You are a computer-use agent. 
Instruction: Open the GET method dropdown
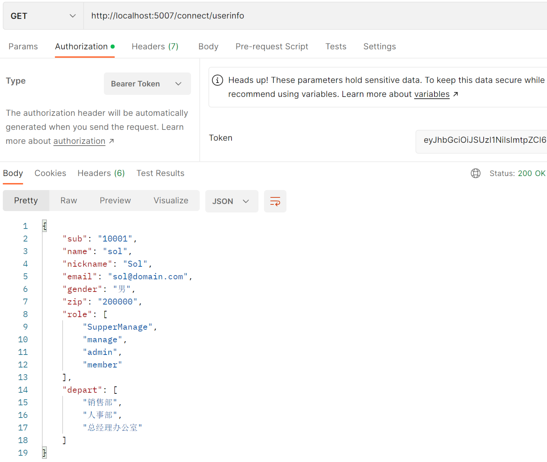(x=43, y=16)
